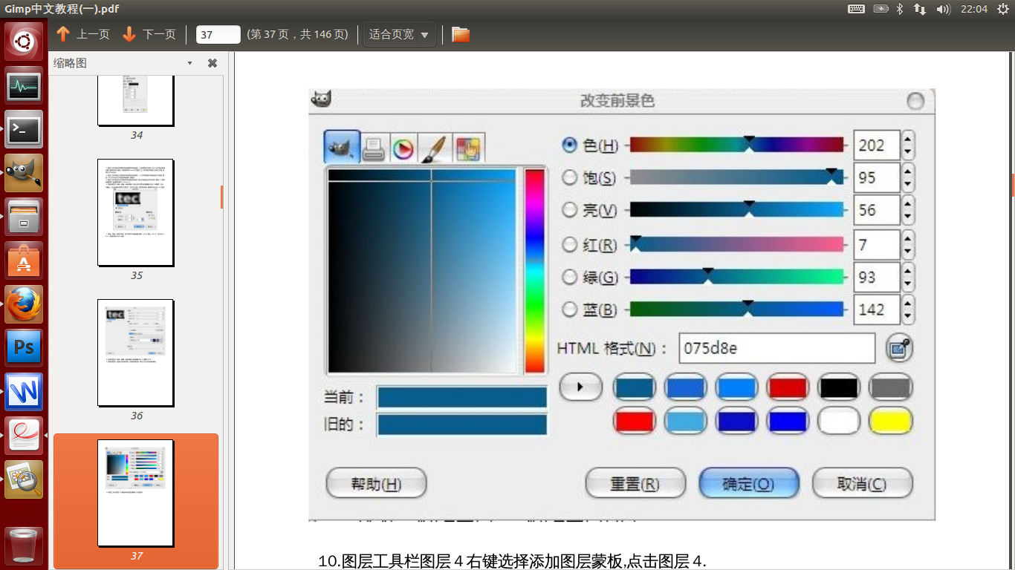Screen dimensions: 1015x570
Task: Open the sound volume indicator
Action: point(943,9)
